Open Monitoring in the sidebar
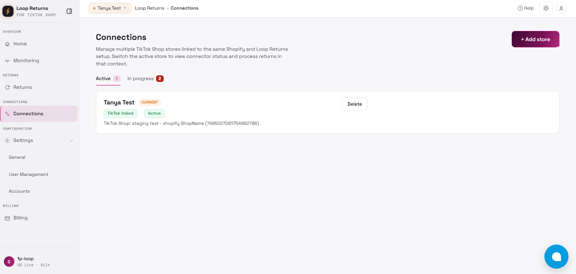 tap(39, 61)
